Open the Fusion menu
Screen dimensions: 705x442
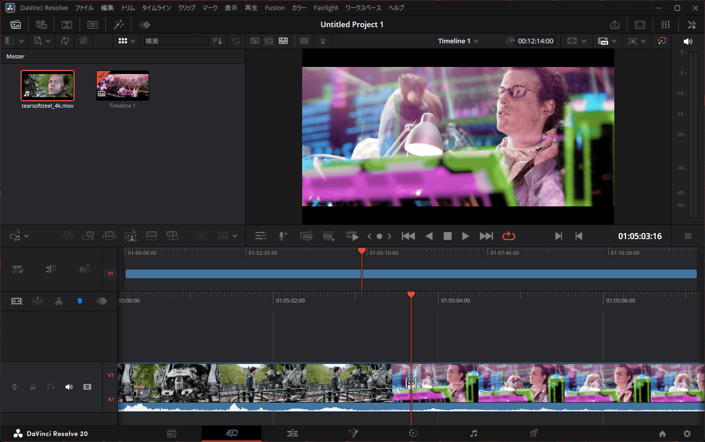274,8
